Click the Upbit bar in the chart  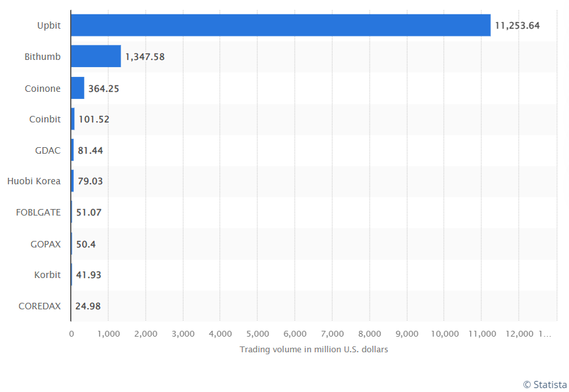pos(281,25)
